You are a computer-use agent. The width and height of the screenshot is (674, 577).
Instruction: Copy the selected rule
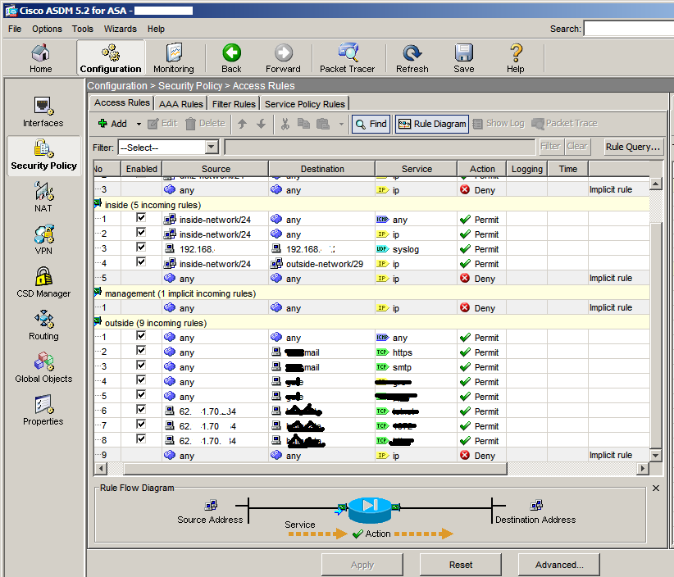point(303,124)
